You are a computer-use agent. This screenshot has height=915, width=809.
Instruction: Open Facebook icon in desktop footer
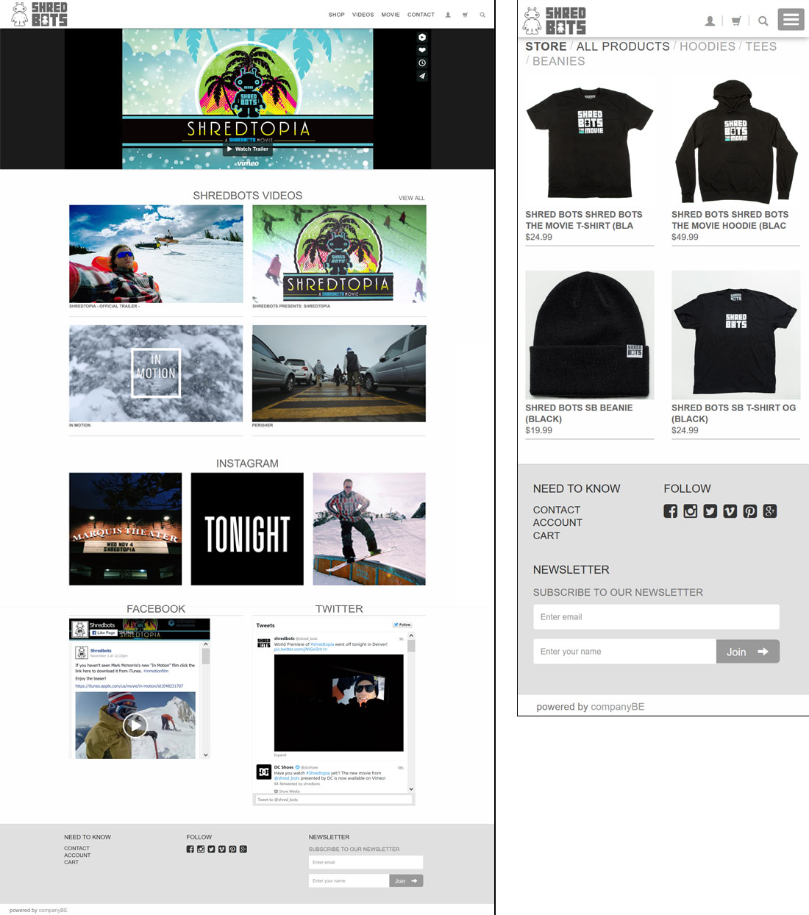pyautogui.click(x=190, y=849)
